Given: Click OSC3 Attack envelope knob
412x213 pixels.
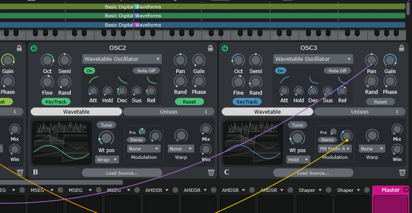Looking at the screenshot, I should (x=284, y=91).
